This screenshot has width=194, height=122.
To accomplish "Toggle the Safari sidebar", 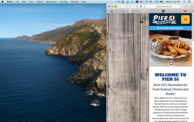I will coord(130,6).
